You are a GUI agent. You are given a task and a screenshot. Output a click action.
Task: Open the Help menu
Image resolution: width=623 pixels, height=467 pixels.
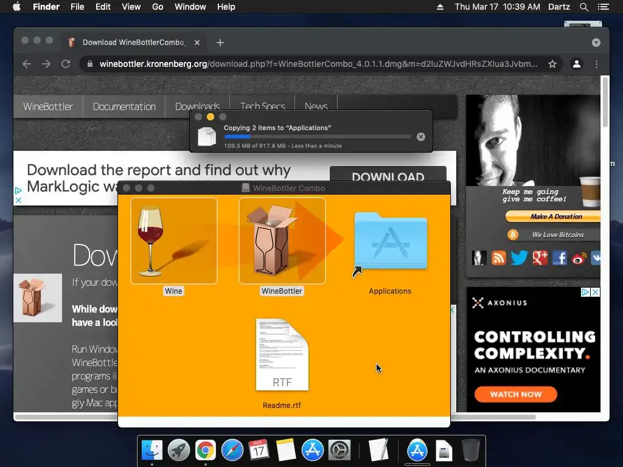pos(226,7)
